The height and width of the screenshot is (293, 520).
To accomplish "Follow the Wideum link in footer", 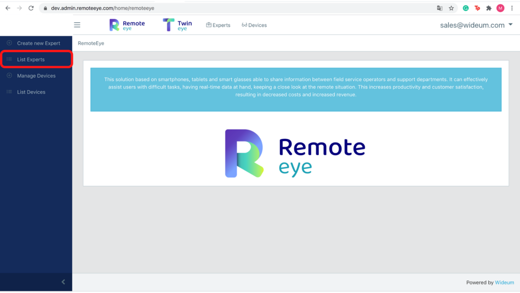I will [504, 283].
